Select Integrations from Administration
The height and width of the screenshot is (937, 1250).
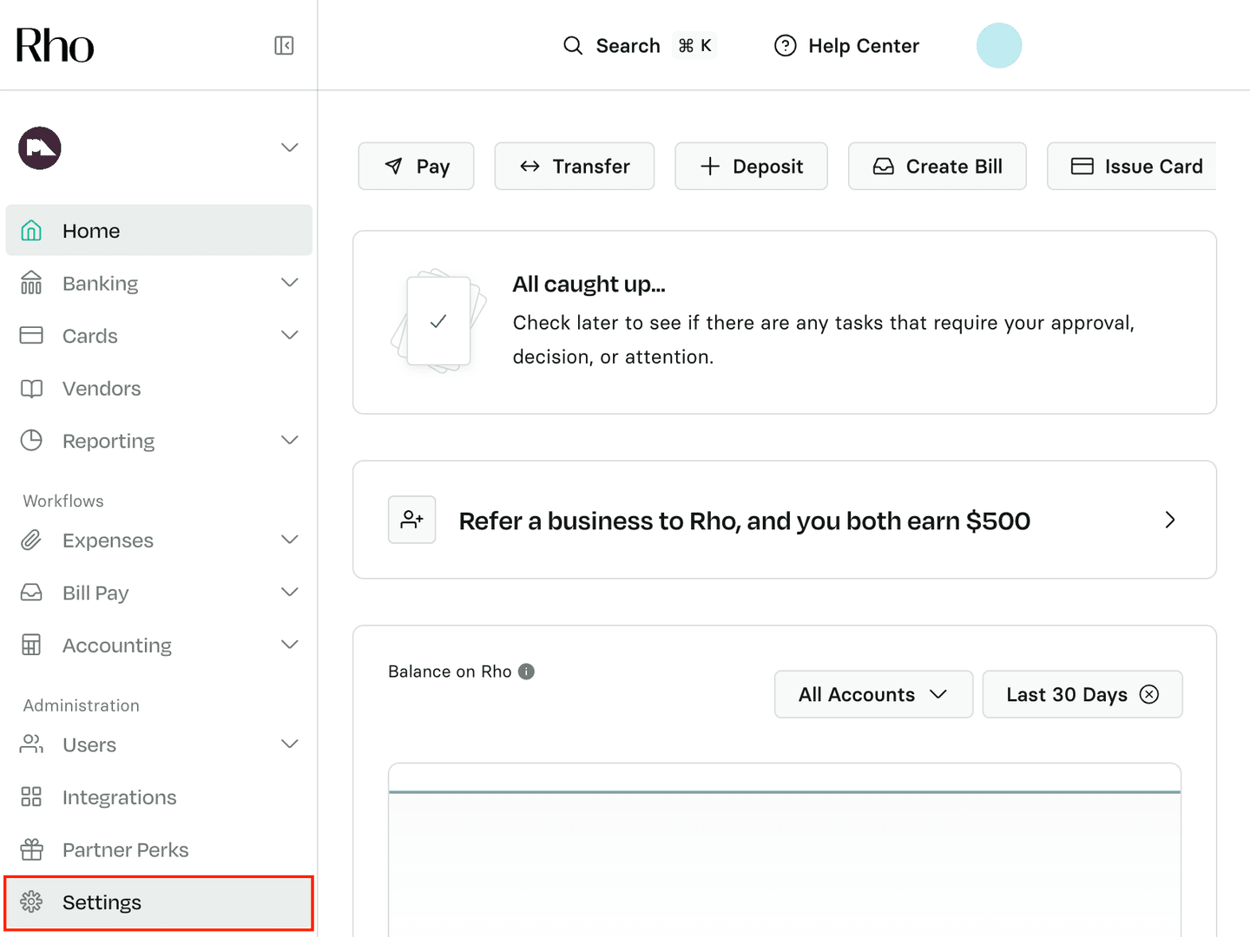click(119, 797)
